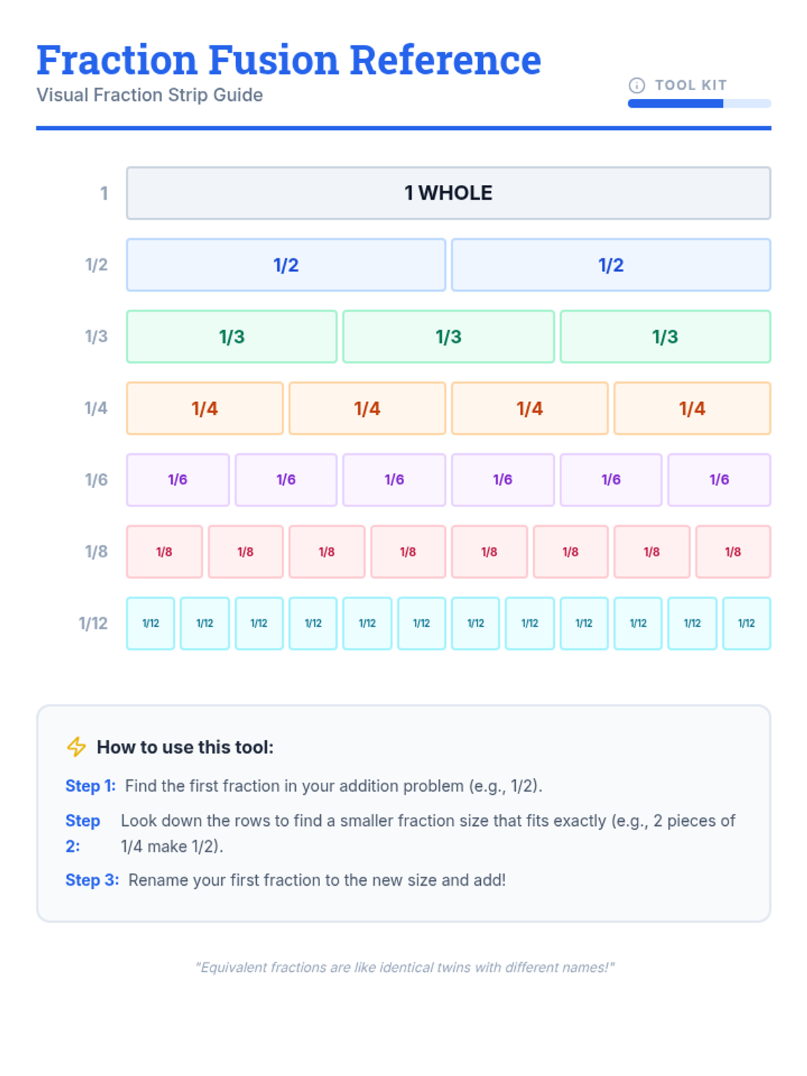This screenshot has height=1076, width=807.
Task: Click the last 1/8 block
Action: (x=733, y=552)
